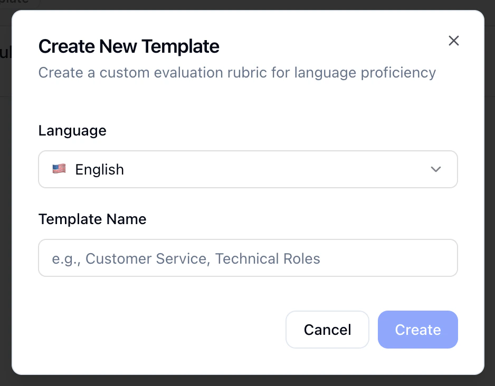495x386 pixels.
Task: Click the US flag icon
Action: point(59,169)
